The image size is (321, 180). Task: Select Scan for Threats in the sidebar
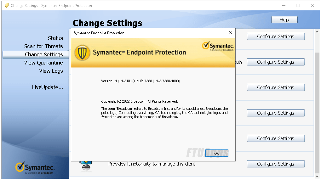point(43,46)
